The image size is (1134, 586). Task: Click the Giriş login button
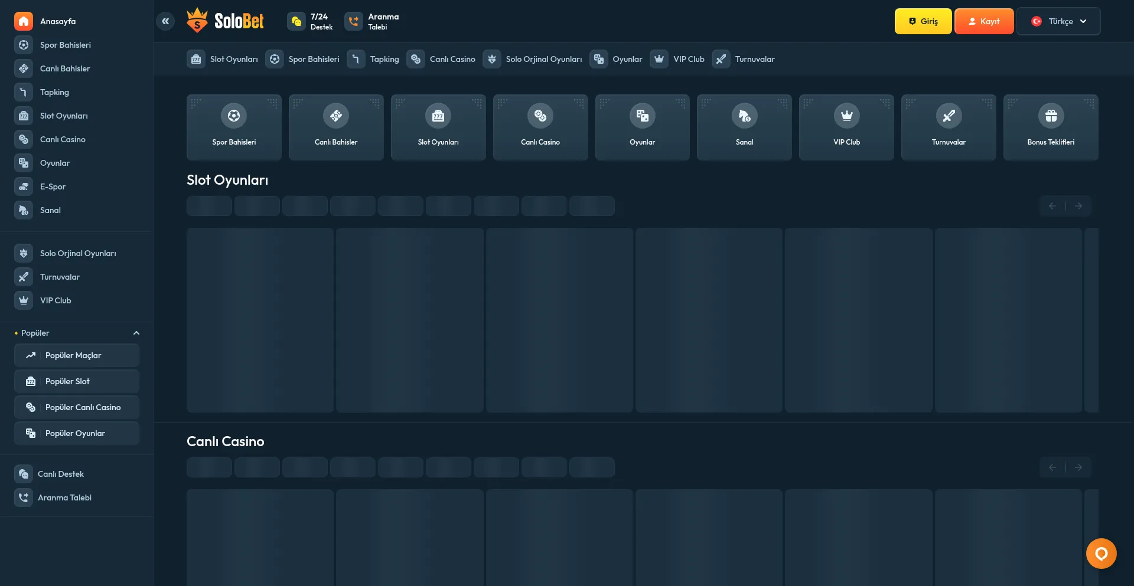[x=923, y=21]
